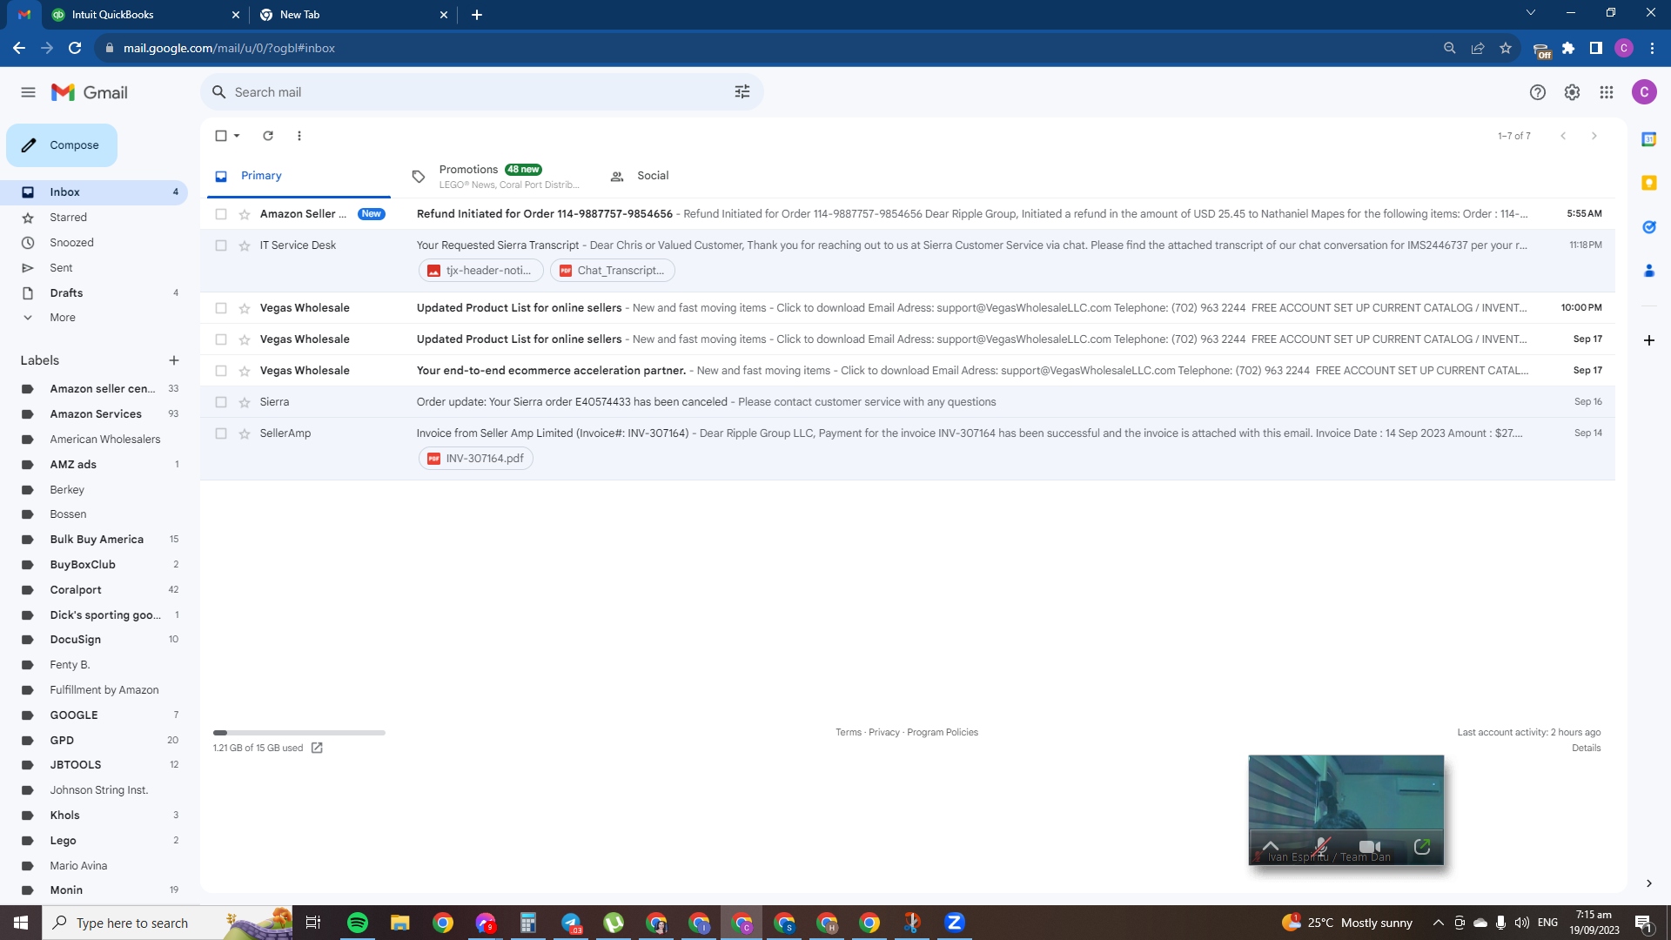Get add-ons plus icon in side panel

(1648, 340)
